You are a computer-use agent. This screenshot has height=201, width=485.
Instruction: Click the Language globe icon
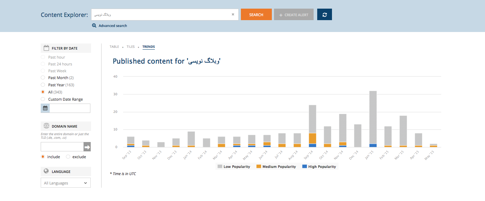tap(46, 172)
